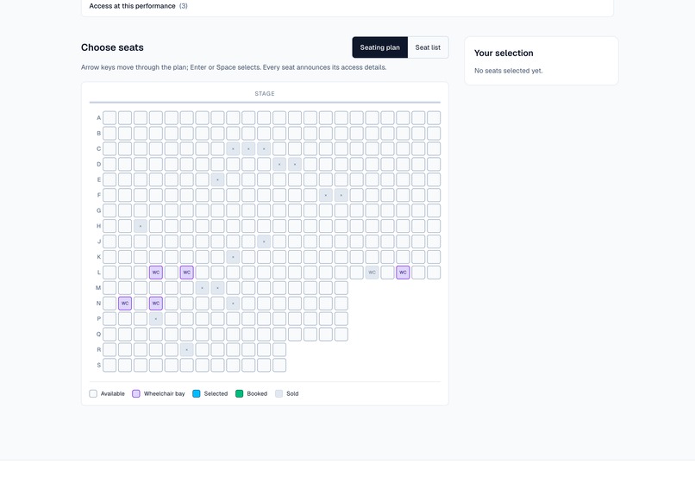Expand the Access at this performance section
This screenshot has height=483, width=695.
tap(138, 6)
